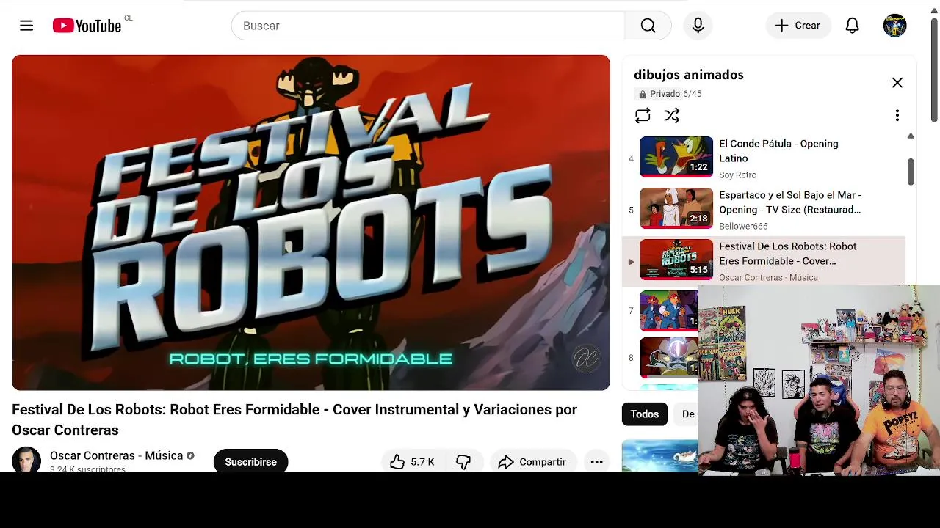
Task: Click Festival De Los Robots playlist thumbnail
Action: [x=676, y=260]
